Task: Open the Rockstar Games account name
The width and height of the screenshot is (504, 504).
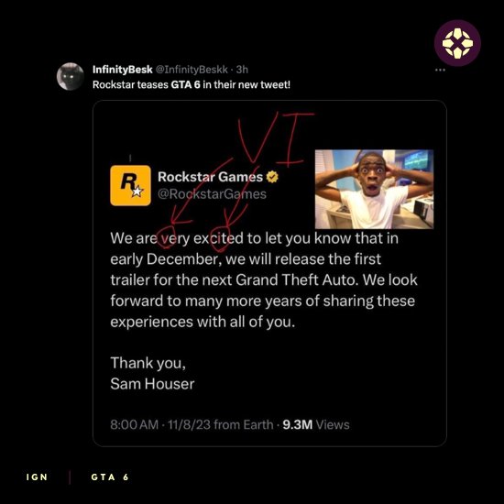Action: pyautogui.click(x=210, y=177)
